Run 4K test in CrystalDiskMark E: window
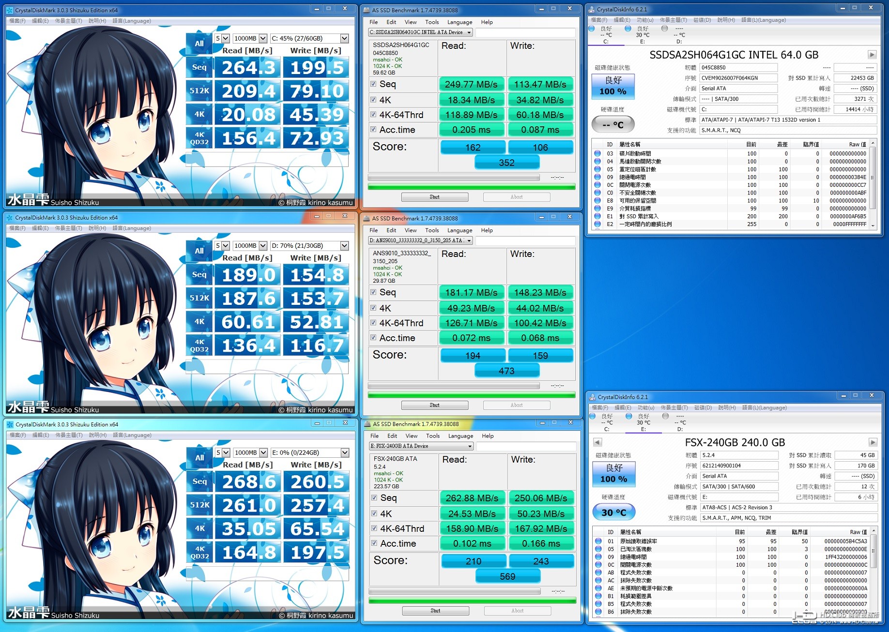 (x=199, y=528)
